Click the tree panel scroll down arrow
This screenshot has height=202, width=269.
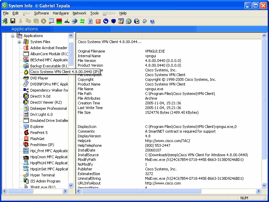click(x=71, y=185)
